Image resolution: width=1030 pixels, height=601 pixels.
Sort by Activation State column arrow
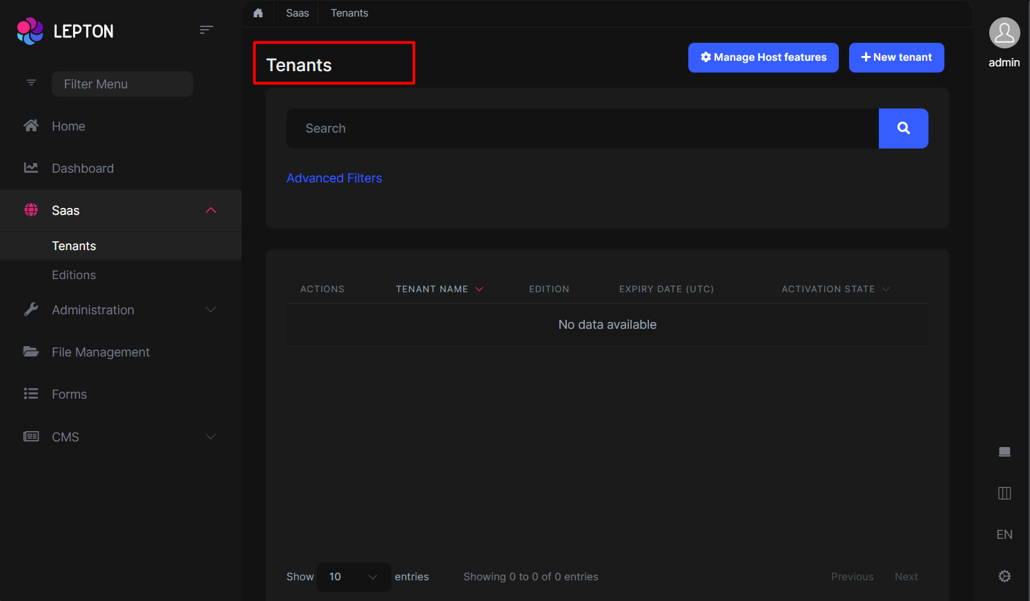(x=886, y=289)
